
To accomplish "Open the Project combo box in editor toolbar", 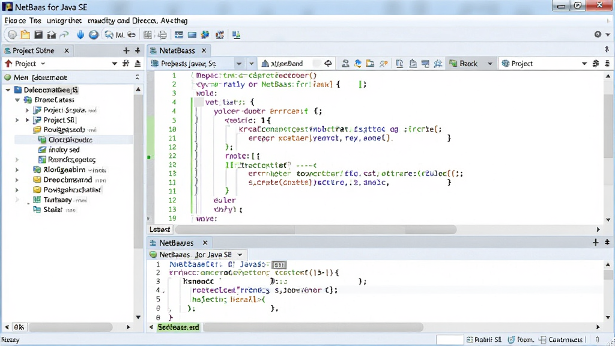I will tap(544, 64).
